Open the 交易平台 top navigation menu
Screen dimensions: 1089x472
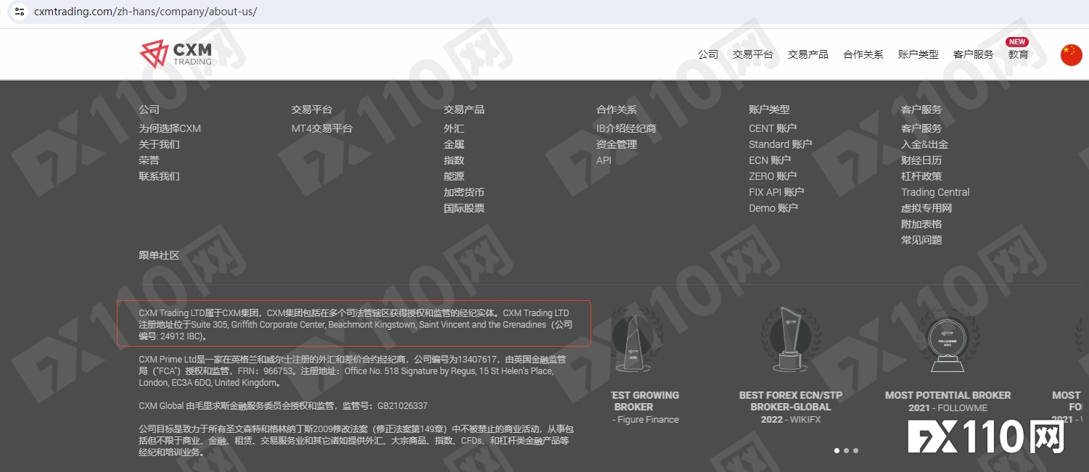click(x=753, y=54)
